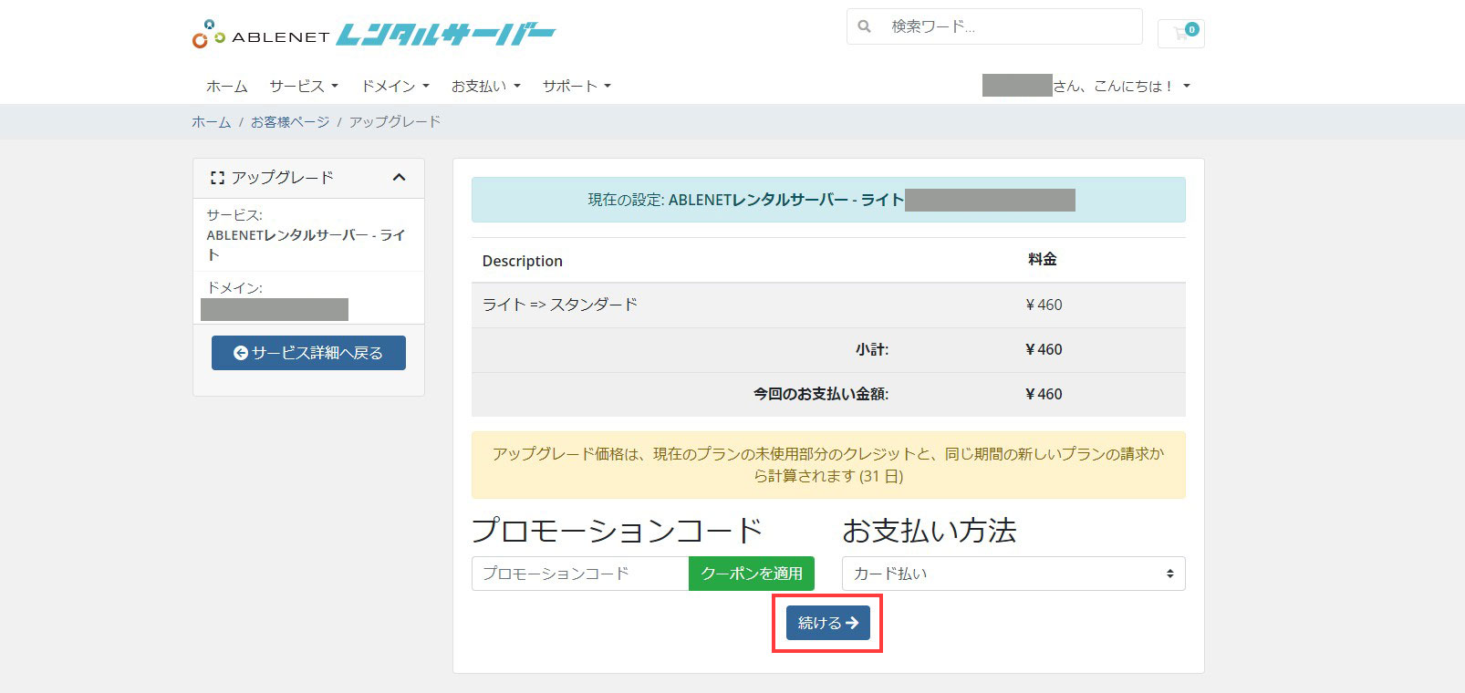Expand the ドメイン dropdown menu

[x=395, y=86]
